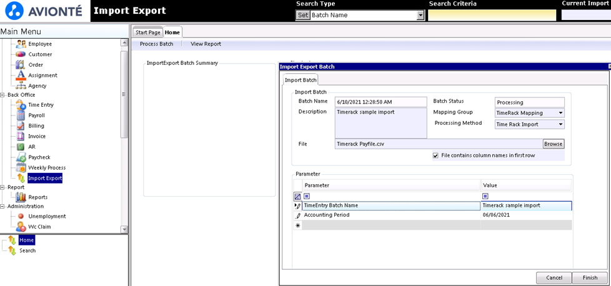Click the edit pencil on Accounting Period row
The width and height of the screenshot is (611, 286).
pos(298,215)
